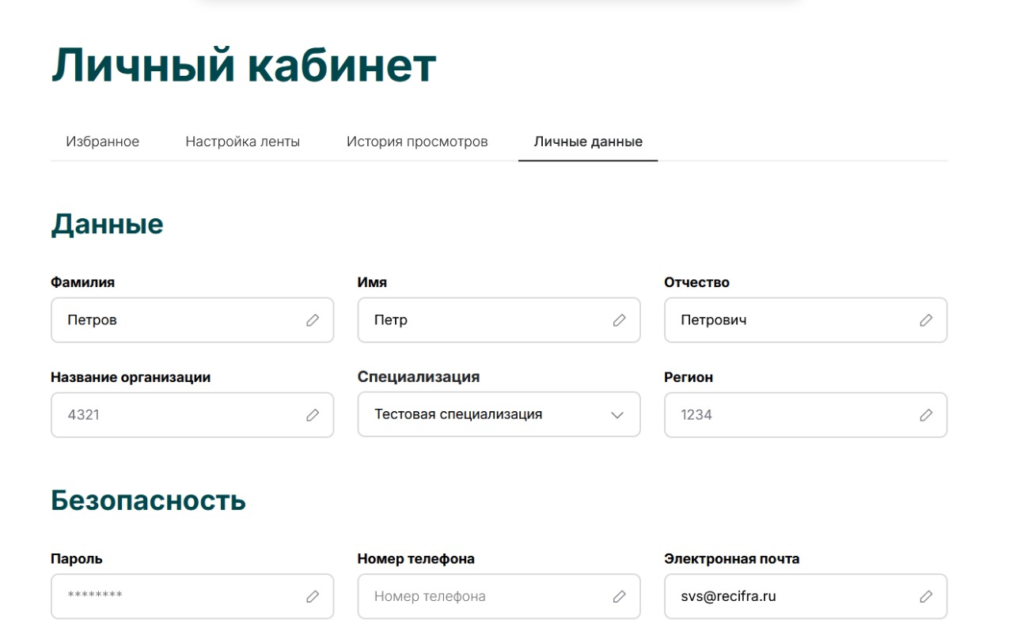Viewport: 1013px width, 627px height.
Task: Click the edit icon for Регион field
Action: coord(927,414)
